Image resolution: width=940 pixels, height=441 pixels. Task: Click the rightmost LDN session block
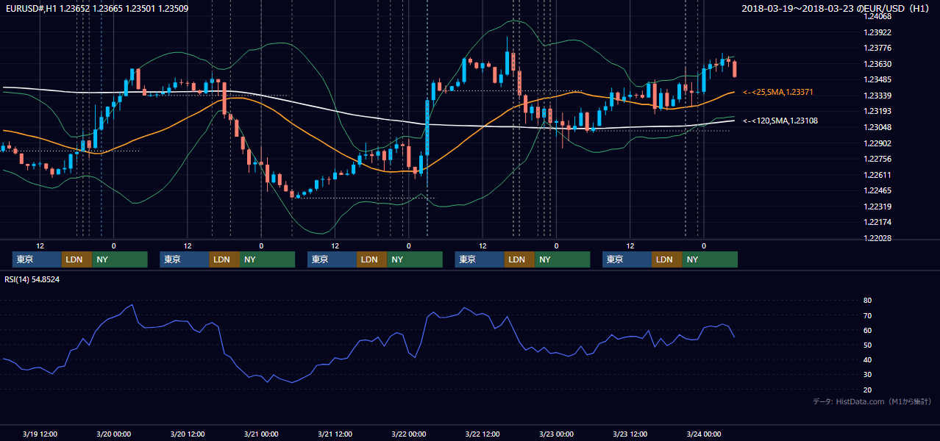click(666, 259)
